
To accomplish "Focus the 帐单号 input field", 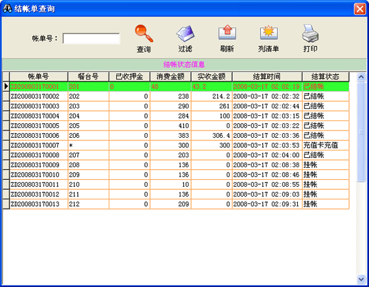I will 91,39.
